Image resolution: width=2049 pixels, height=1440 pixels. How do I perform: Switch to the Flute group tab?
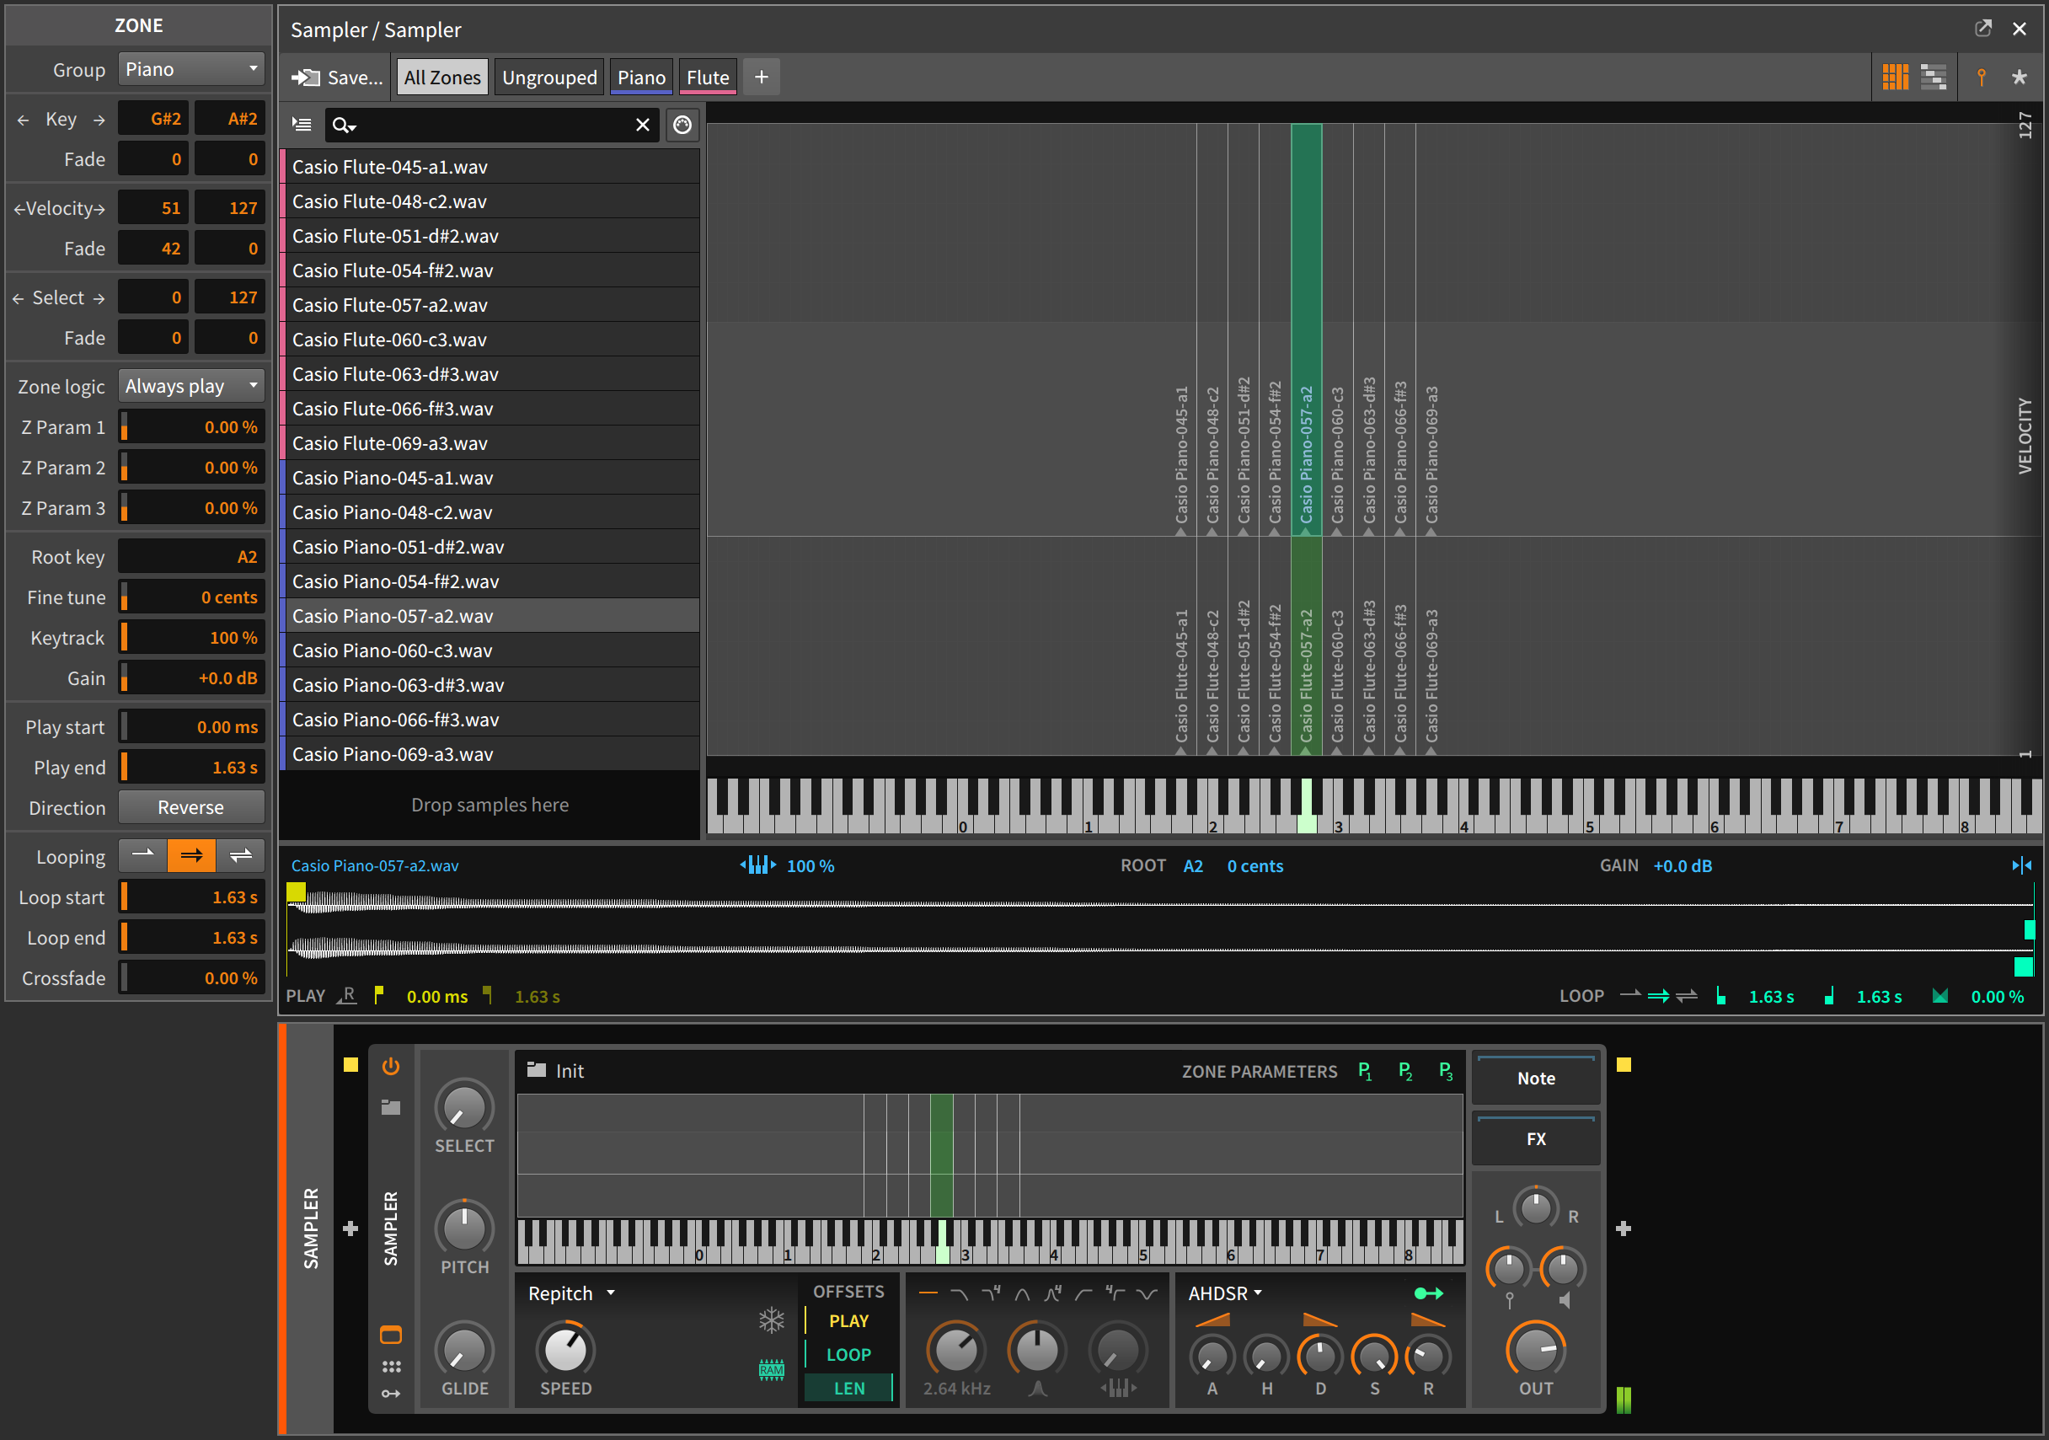708,78
